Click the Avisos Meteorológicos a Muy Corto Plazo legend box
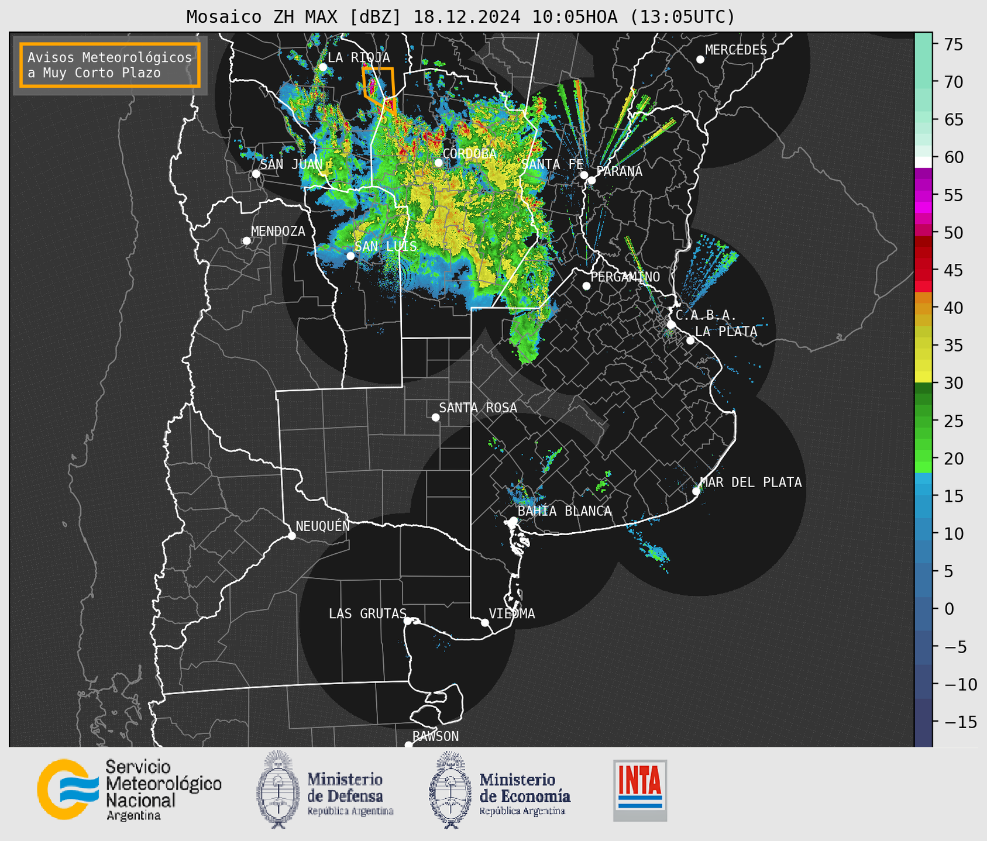Image resolution: width=987 pixels, height=841 pixels. coord(110,65)
